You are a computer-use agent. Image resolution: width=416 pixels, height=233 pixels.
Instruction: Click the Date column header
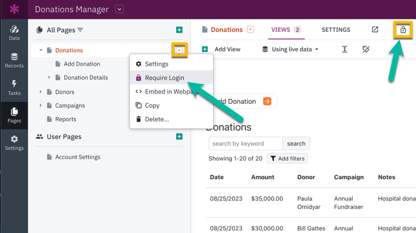coord(216,177)
